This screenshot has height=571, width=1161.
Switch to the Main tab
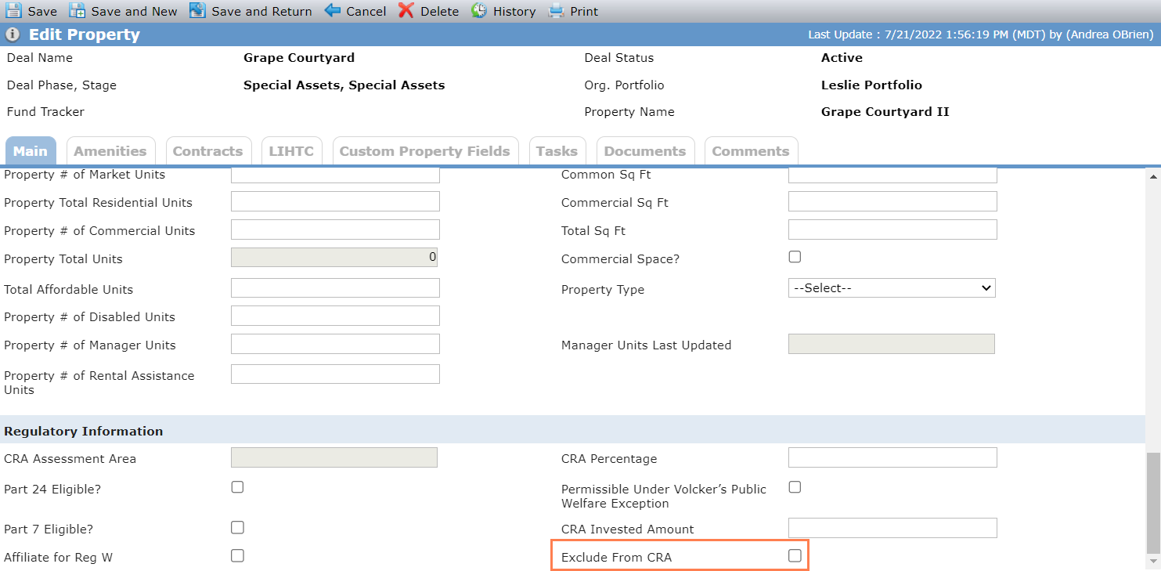(x=31, y=151)
